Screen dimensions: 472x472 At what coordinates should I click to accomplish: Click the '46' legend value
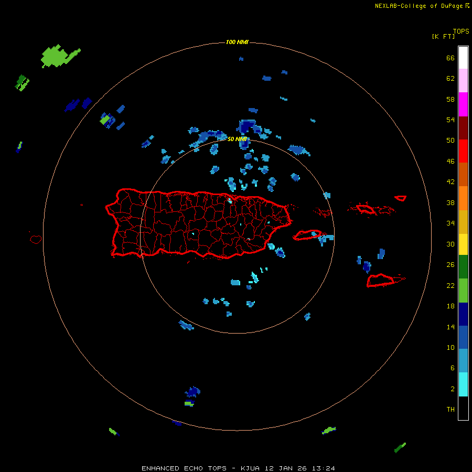[450, 162]
